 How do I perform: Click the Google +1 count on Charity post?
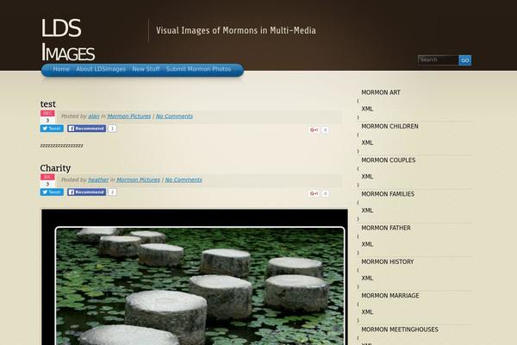pos(325,193)
